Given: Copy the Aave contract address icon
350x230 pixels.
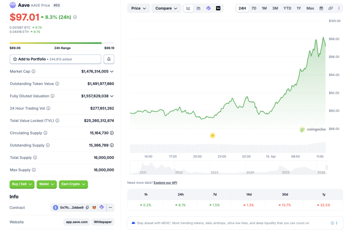Looking at the screenshot, I should (87, 207).
